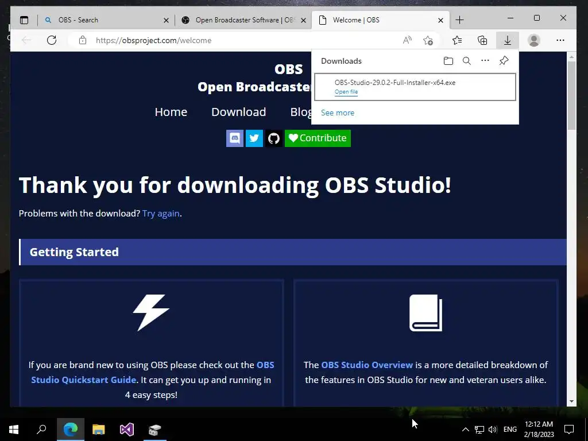Open the Windows notification center
This screenshot has height=441, width=588.
[x=569, y=430]
